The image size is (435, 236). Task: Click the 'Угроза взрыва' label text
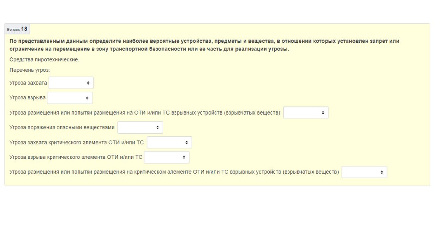pos(28,98)
